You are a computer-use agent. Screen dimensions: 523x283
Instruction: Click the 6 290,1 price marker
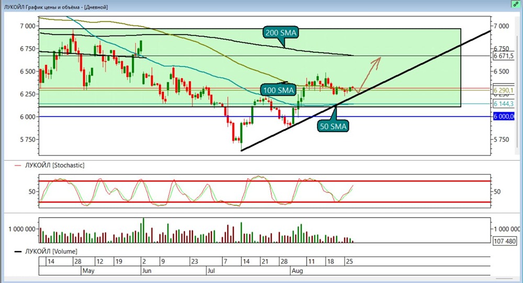click(x=504, y=90)
